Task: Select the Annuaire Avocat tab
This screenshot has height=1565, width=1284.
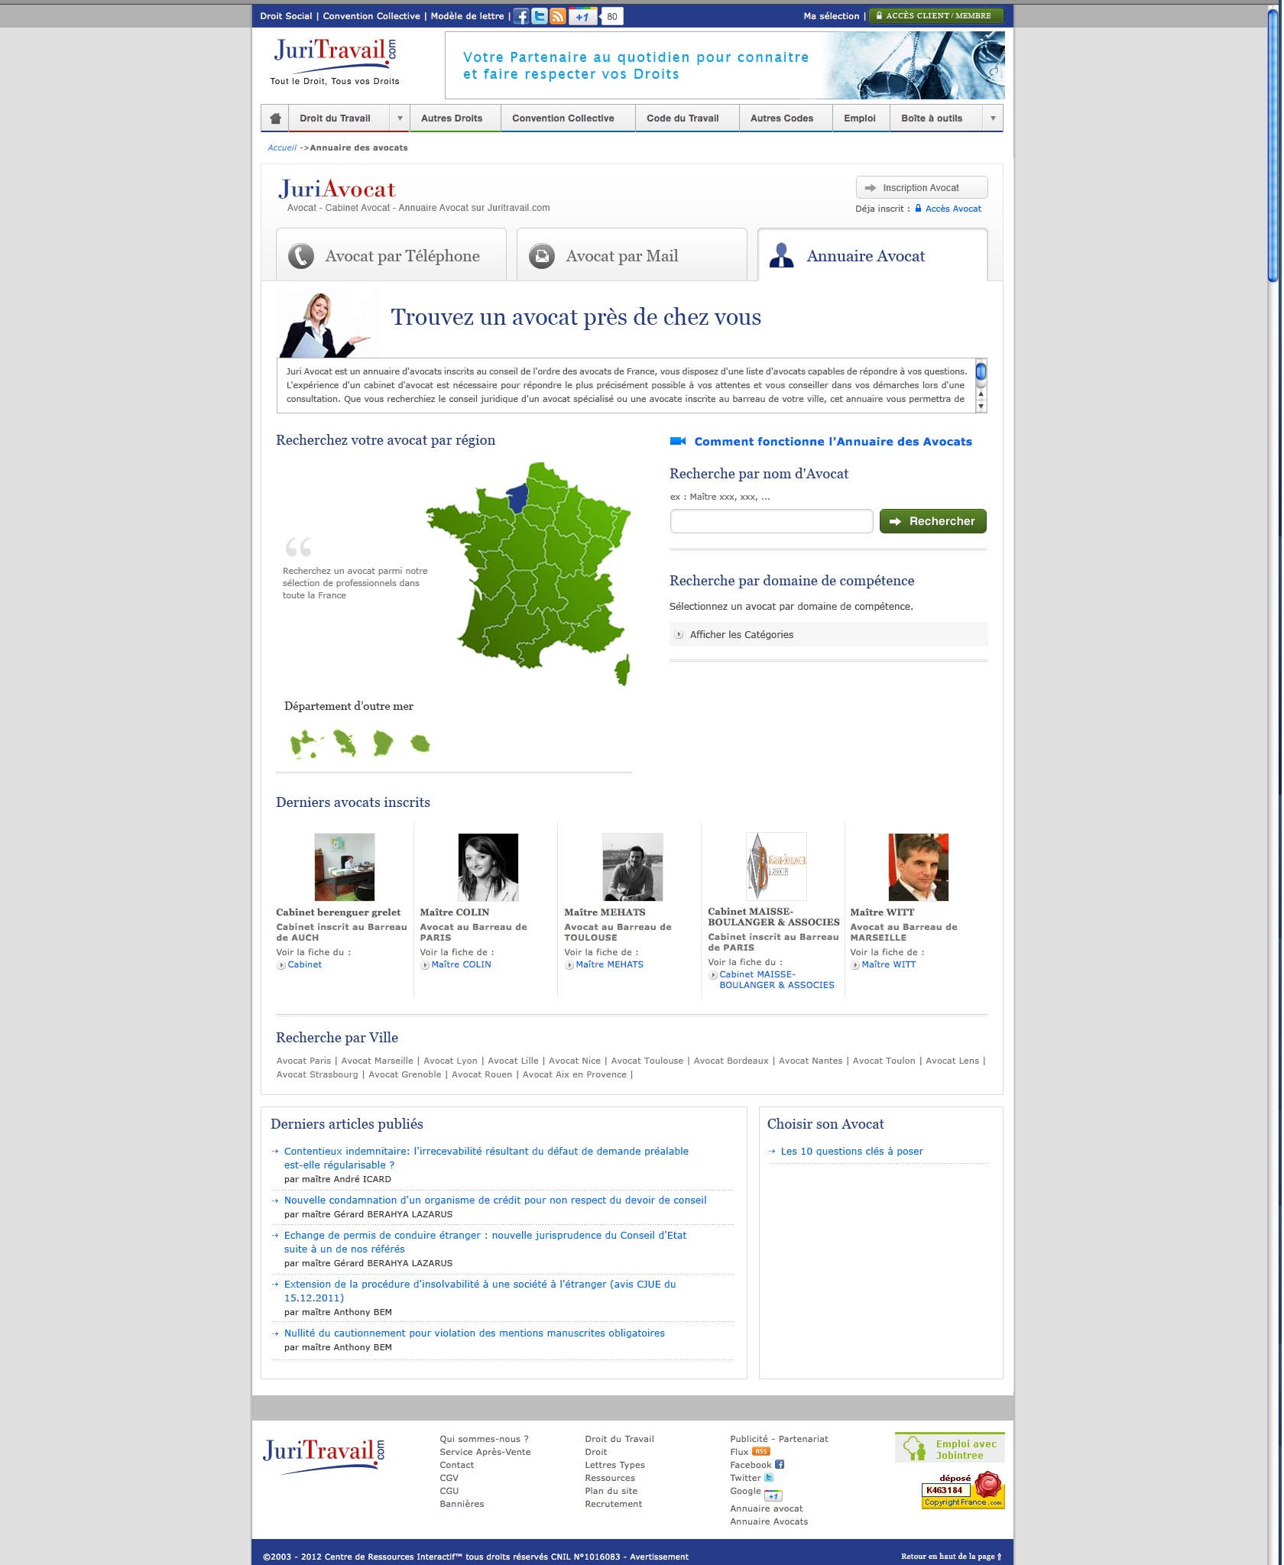Action: pos(873,254)
